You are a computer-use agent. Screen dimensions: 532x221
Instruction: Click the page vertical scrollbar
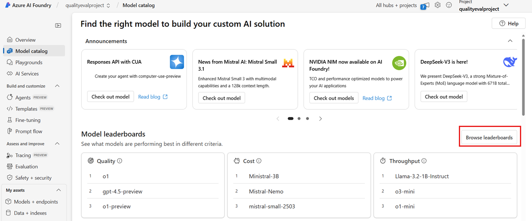coord(523,76)
